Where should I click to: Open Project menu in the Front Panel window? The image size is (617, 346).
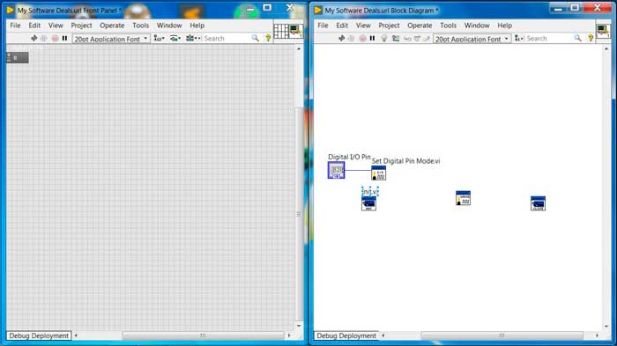pos(81,26)
